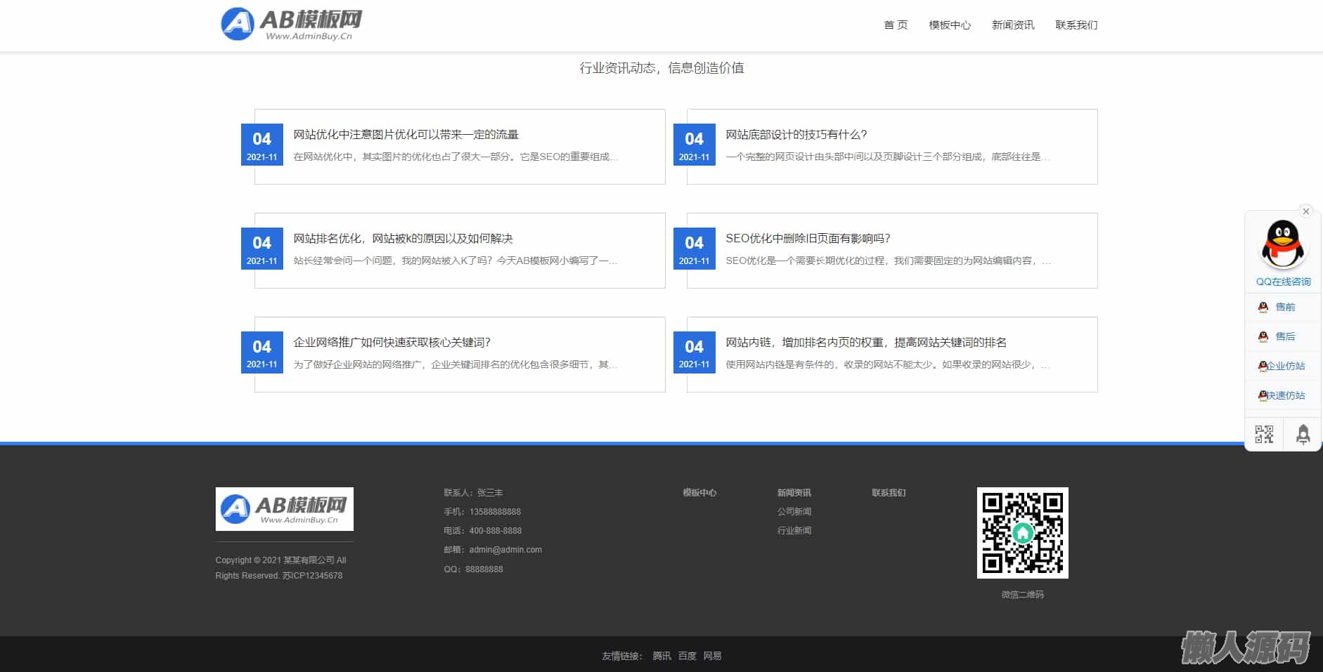Click 行业新闻 link in the footer
1323x672 pixels.
point(794,531)
